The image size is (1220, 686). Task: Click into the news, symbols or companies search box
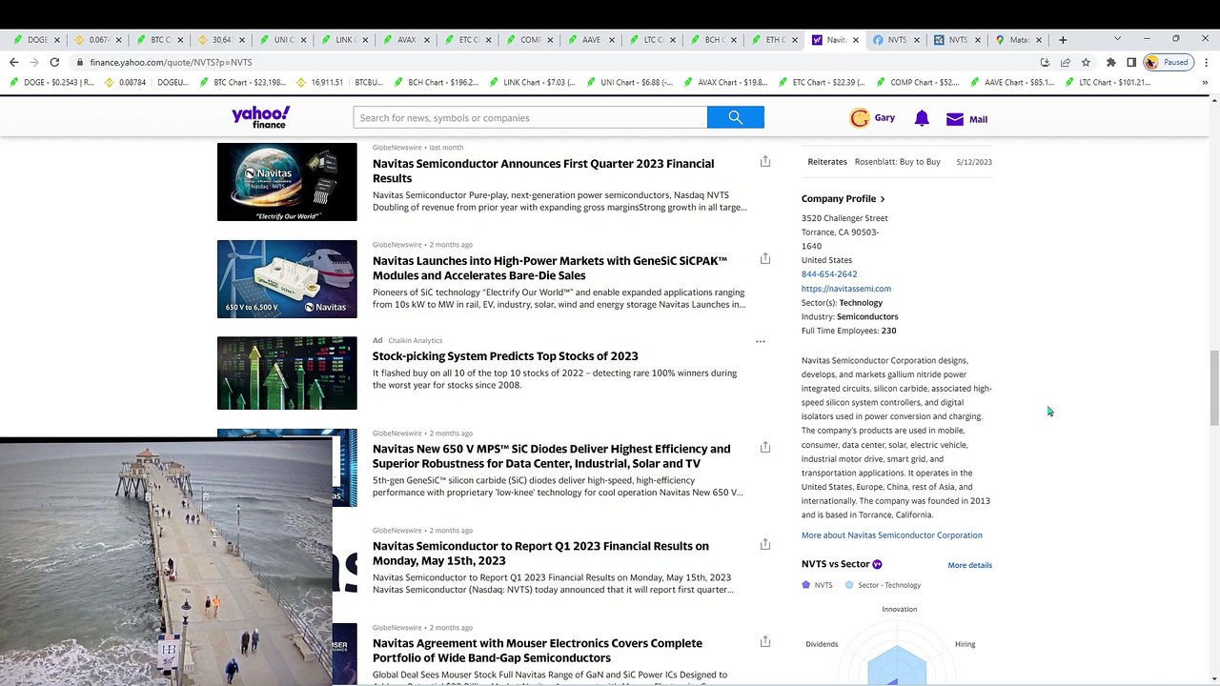[x=530, y=117]
